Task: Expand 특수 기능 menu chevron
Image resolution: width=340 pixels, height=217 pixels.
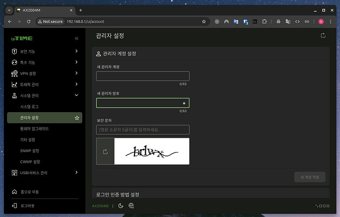Action: 76,62
